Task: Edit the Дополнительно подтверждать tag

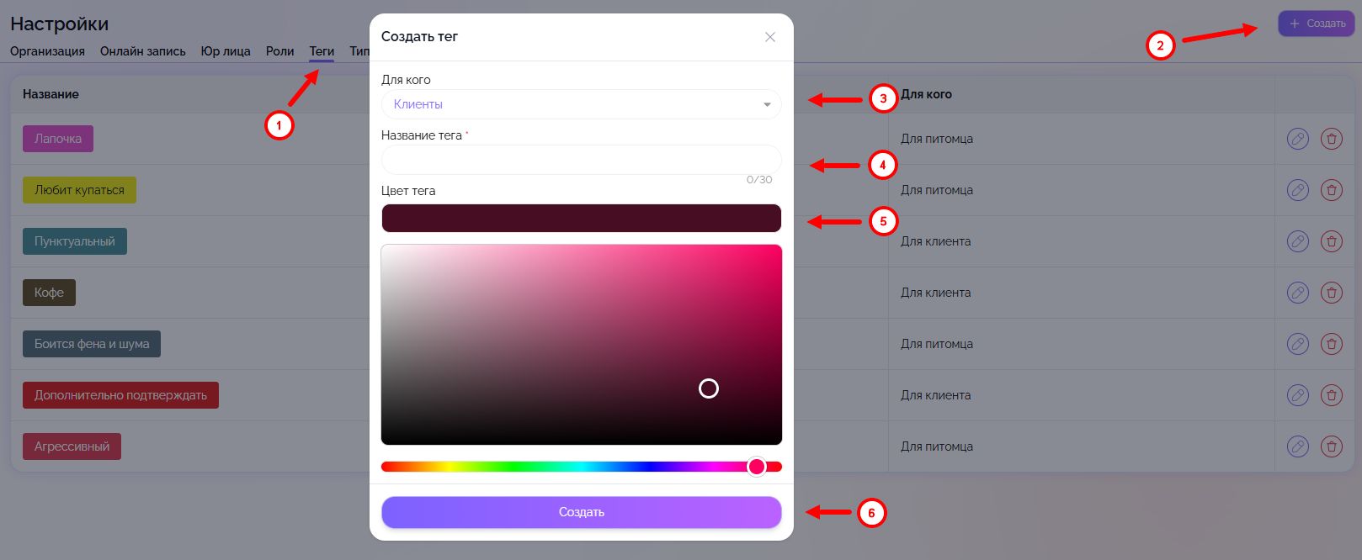Action: [x=1298, y=395]
